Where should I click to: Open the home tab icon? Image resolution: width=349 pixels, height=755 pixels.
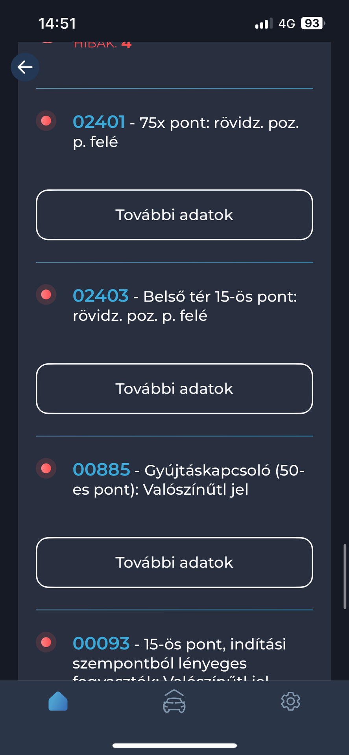(58, 701)
